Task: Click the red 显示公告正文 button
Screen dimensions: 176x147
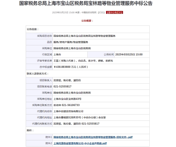Action: [114, 13]
